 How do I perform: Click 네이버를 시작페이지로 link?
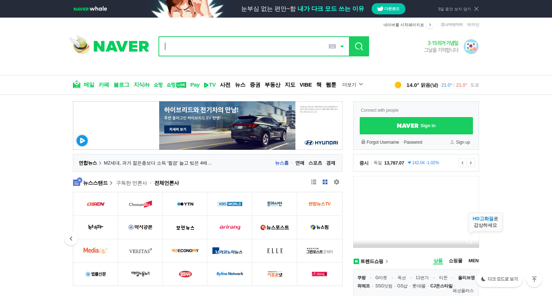click(404, 25)
